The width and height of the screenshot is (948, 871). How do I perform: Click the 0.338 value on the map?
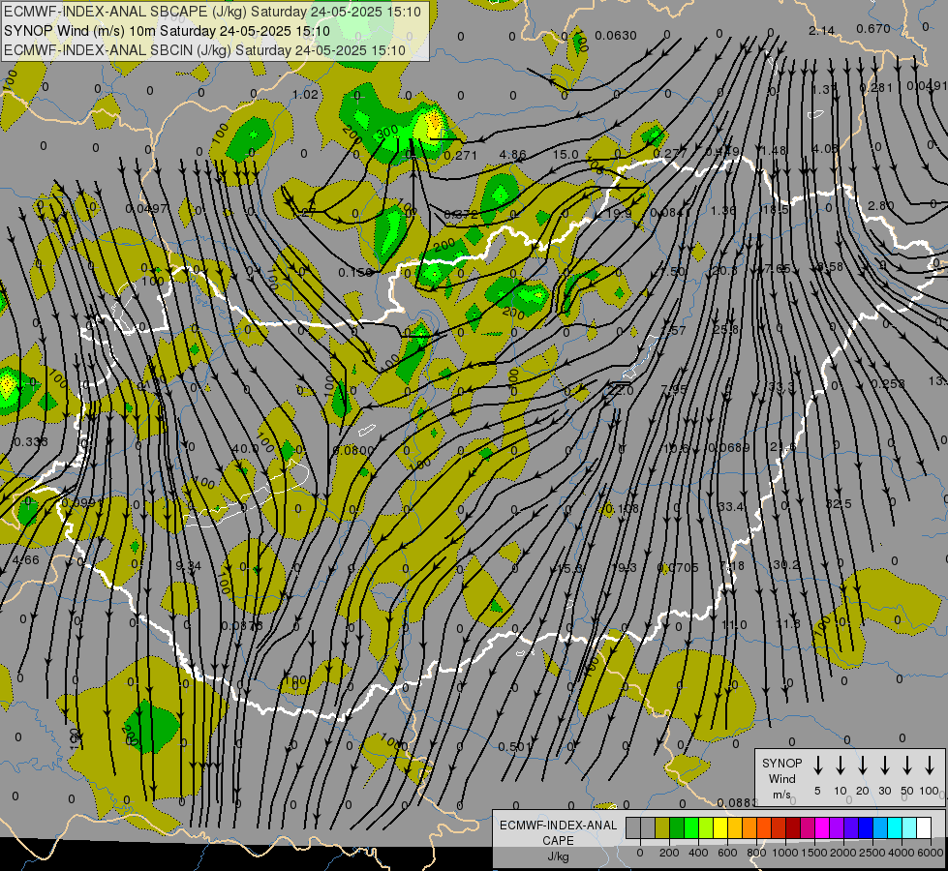click(x=31, y=442)
